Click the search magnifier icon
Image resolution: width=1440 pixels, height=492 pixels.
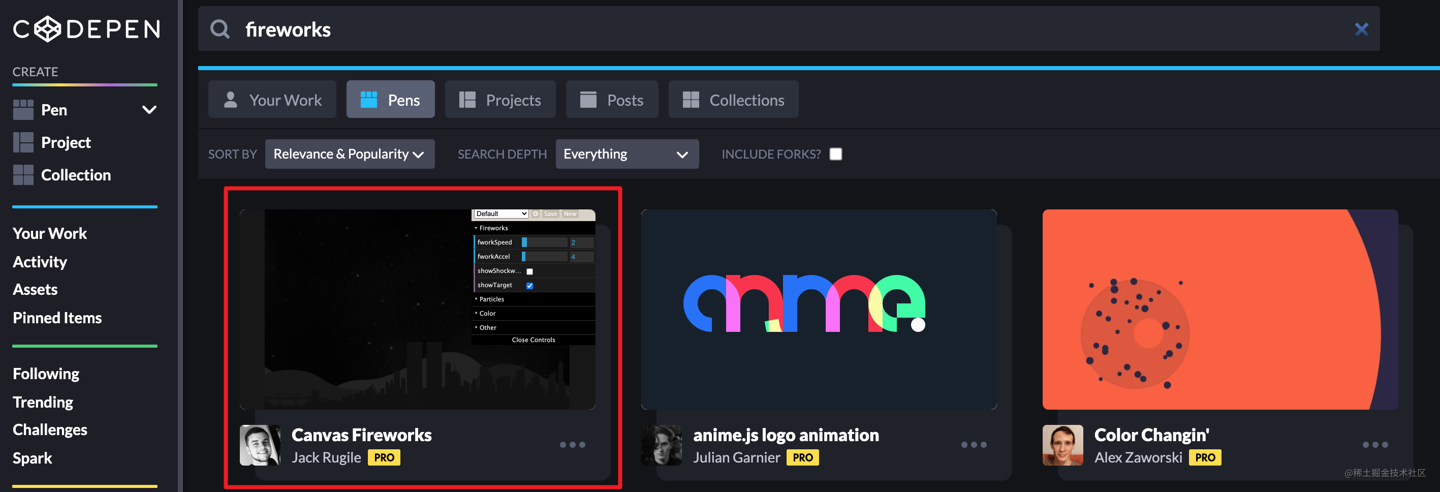click(x=220, y=29)
